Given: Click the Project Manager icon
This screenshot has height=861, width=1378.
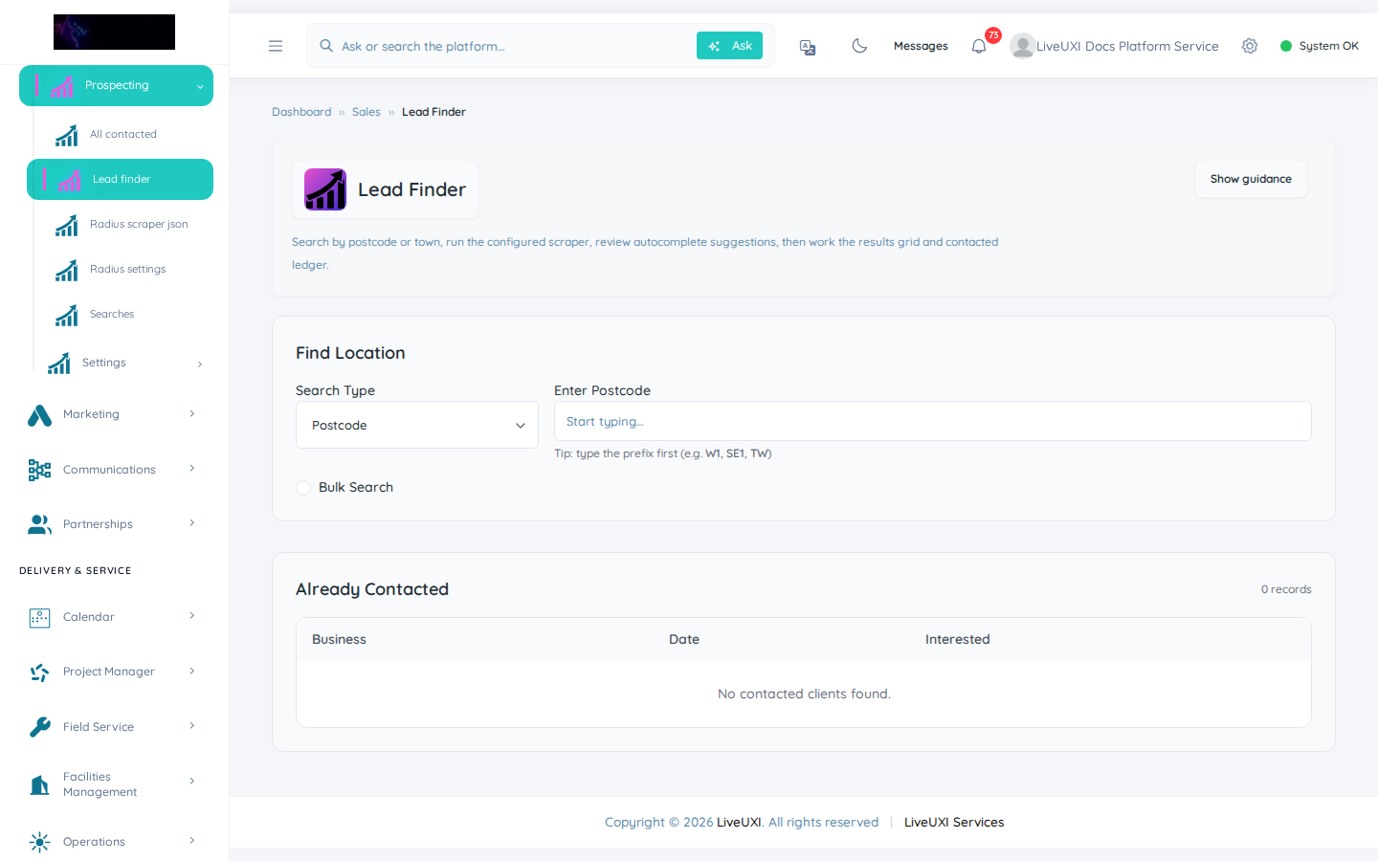Looking at the screenshot, I should 39,673.
